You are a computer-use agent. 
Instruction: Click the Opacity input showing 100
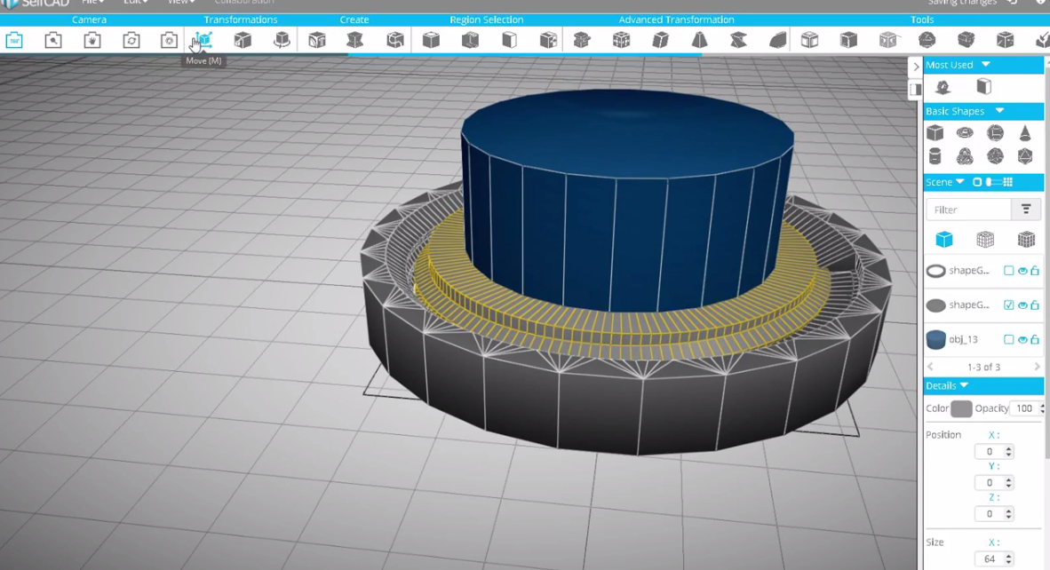[1024, 408]
